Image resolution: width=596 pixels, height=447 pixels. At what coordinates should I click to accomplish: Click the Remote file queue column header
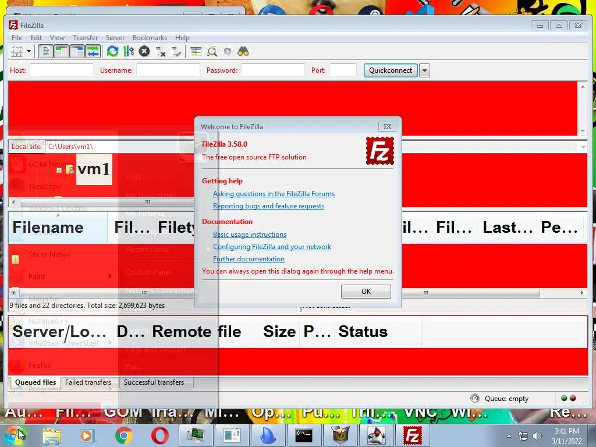pos(200,331)
